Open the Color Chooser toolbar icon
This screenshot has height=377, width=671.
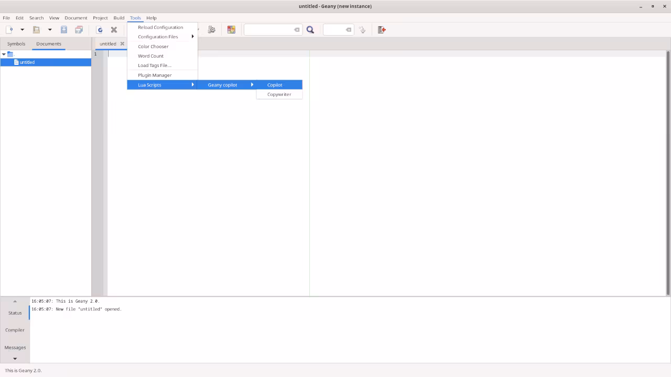pos(231,29)
